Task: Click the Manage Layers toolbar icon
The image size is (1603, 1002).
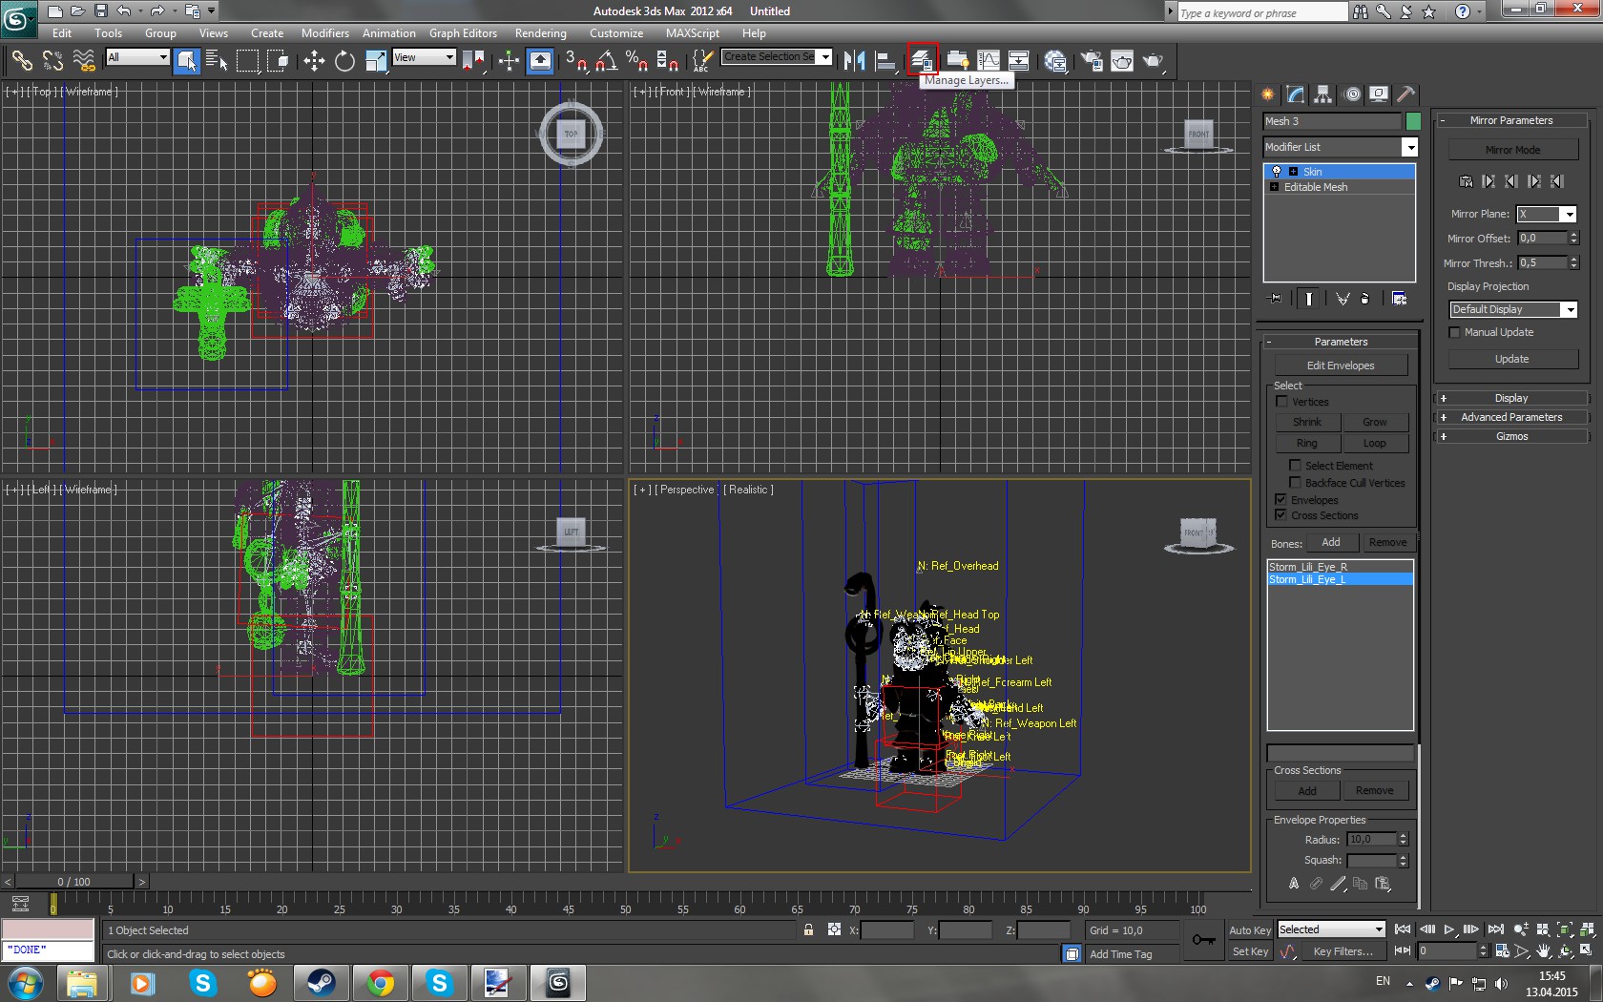Action: pos(922,60)
